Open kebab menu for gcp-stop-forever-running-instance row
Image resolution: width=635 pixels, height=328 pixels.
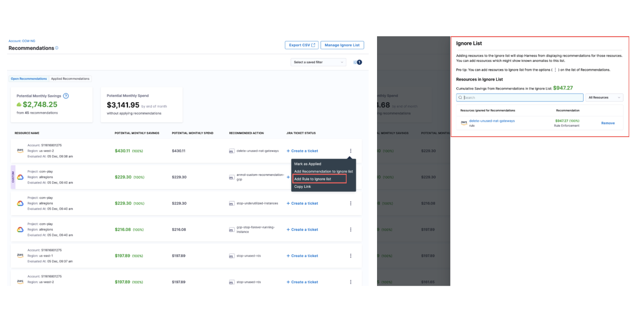coord(351,230)
